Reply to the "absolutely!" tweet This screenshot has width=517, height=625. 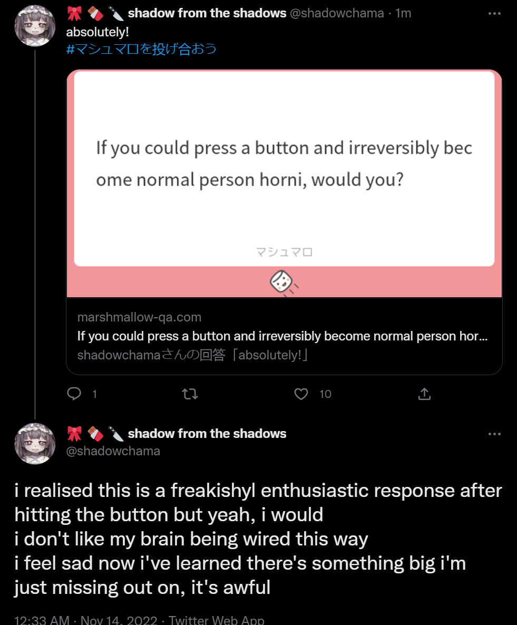point(75,394)
